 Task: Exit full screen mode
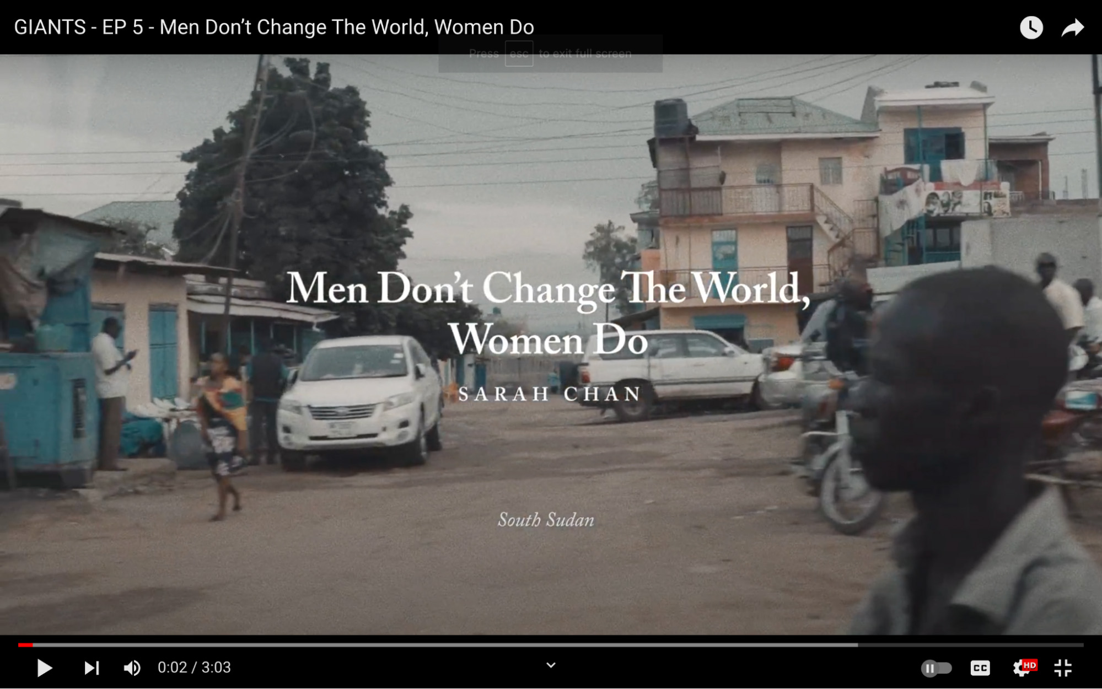coord(1063,668)
